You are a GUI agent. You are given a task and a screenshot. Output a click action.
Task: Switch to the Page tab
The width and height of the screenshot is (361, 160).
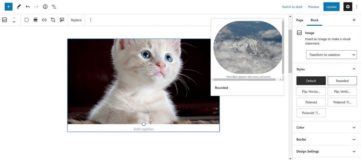[300, 20]
